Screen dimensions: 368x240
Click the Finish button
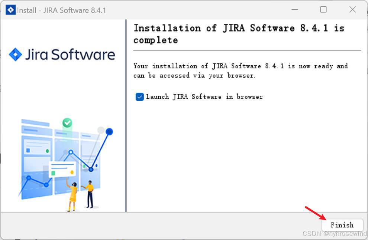pyautogui.click(x=342, y=225)
